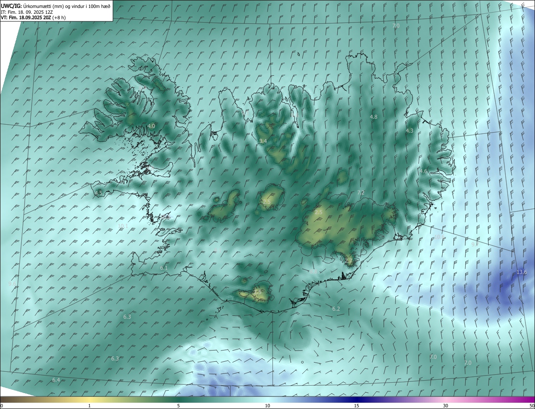This screenshot has height=409, width=535.
Task: Click the 6.1 value label
Action: (x=163, y=268)
